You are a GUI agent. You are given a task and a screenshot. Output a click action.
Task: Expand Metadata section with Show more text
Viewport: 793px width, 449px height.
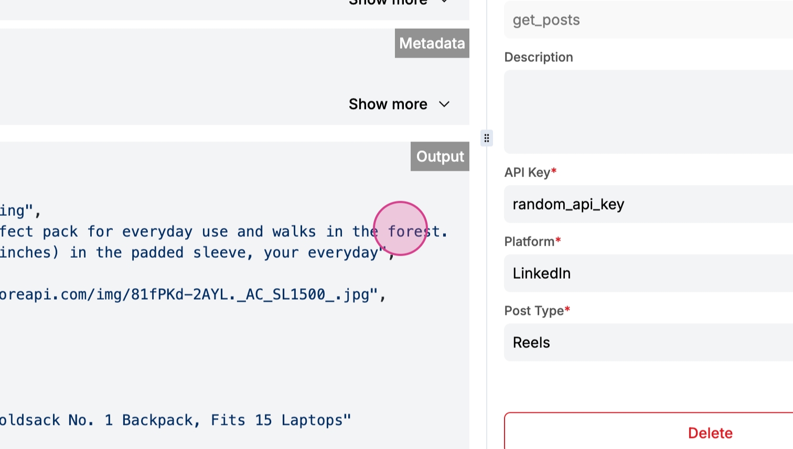click(x=388, y=104)
